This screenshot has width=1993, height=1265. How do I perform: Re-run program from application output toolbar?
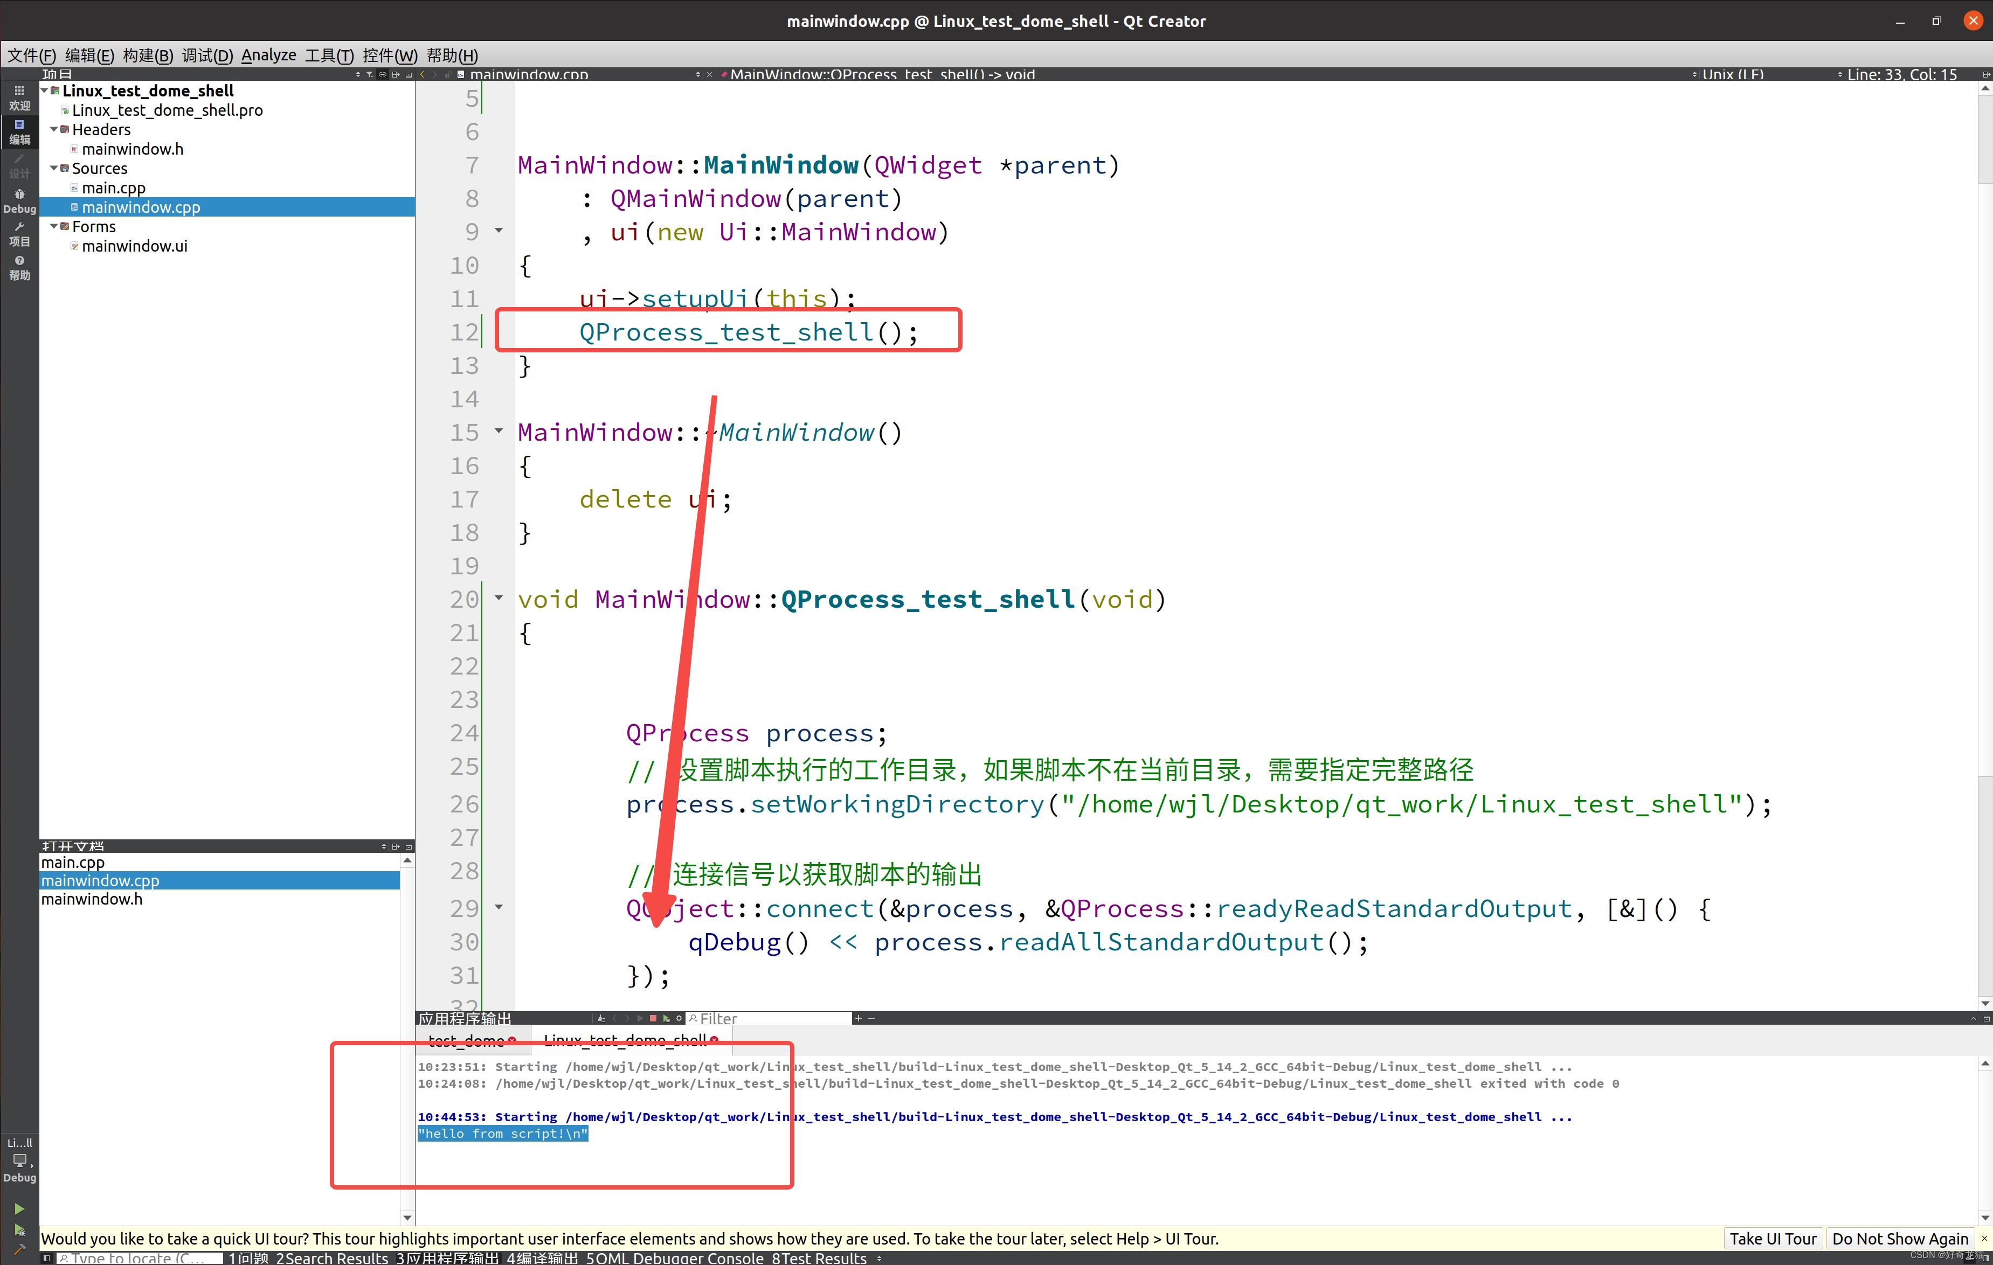click(640, 1018)
